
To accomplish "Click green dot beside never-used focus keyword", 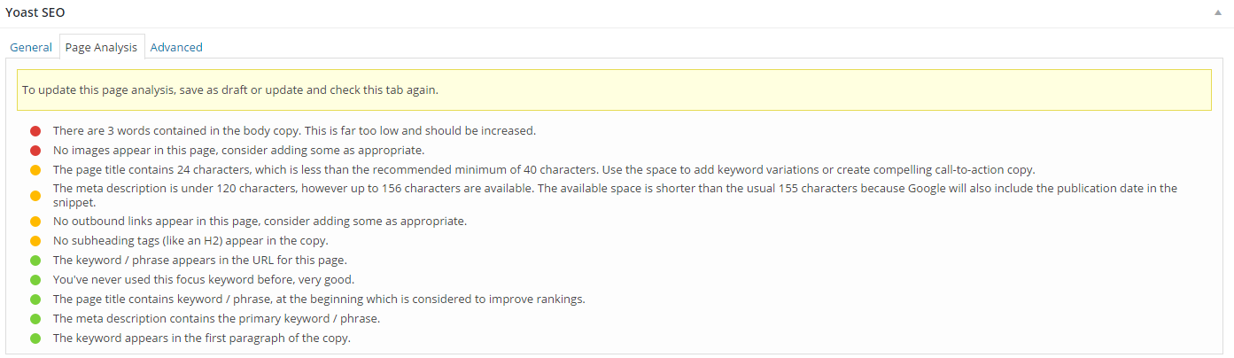I will [x=35, y=280].
